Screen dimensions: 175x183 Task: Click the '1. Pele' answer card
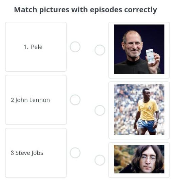pyautogui.click(x=36, y=47)
